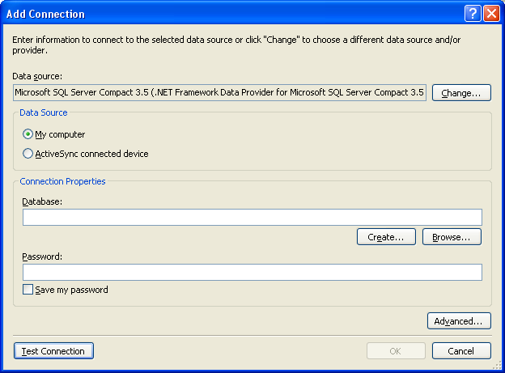This screenshot has width=505, height=373.
Task: Click the Add Connection title bar text
Action: click(45, 14)
